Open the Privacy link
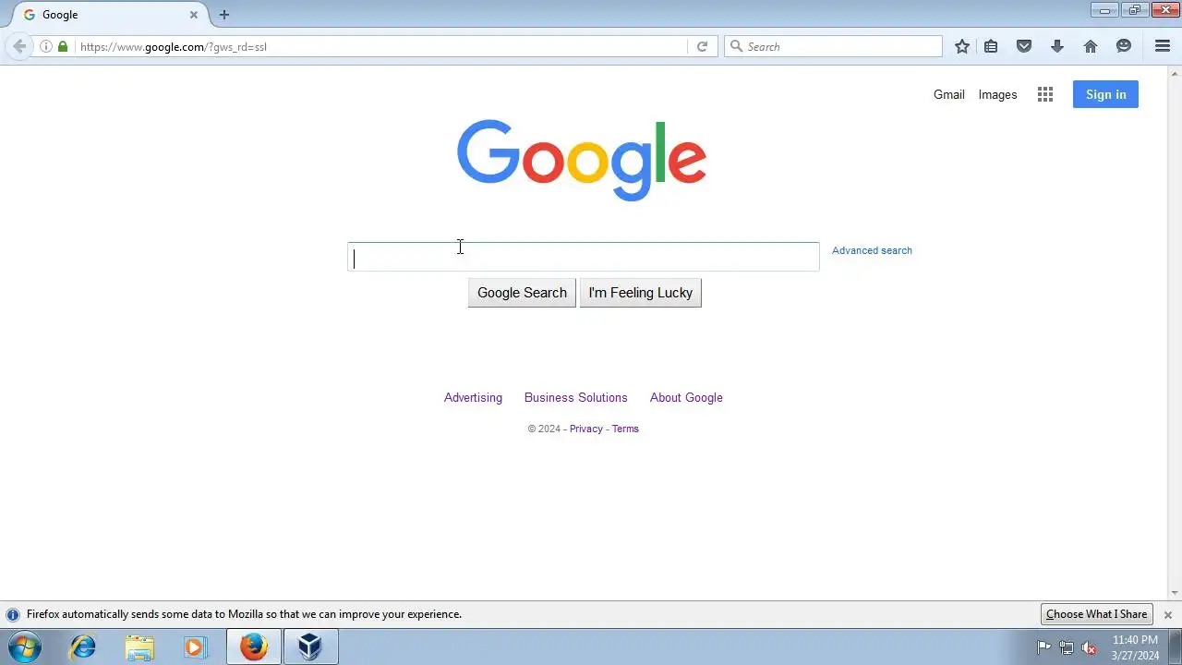 [x=585, y=429]
